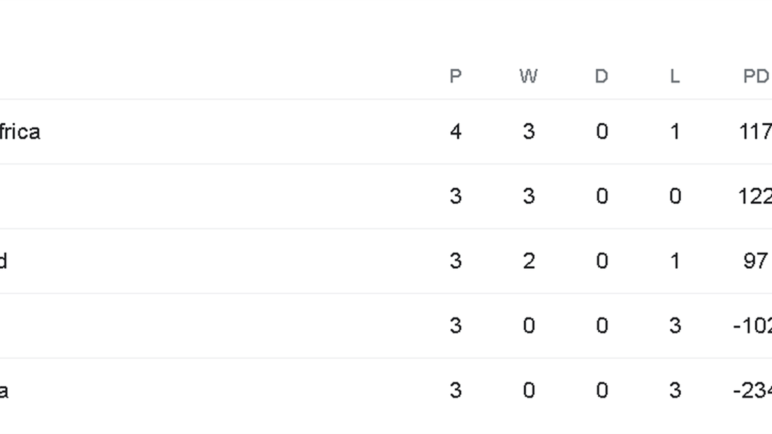This screenshot has height=434, width=772.
Task: Click the -234 point difference value
Action: click(x=753, y=390)
